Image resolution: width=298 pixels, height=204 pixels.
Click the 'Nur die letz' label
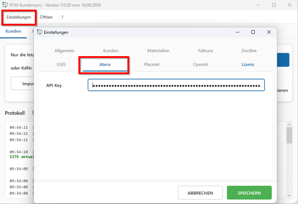[22, 55]
